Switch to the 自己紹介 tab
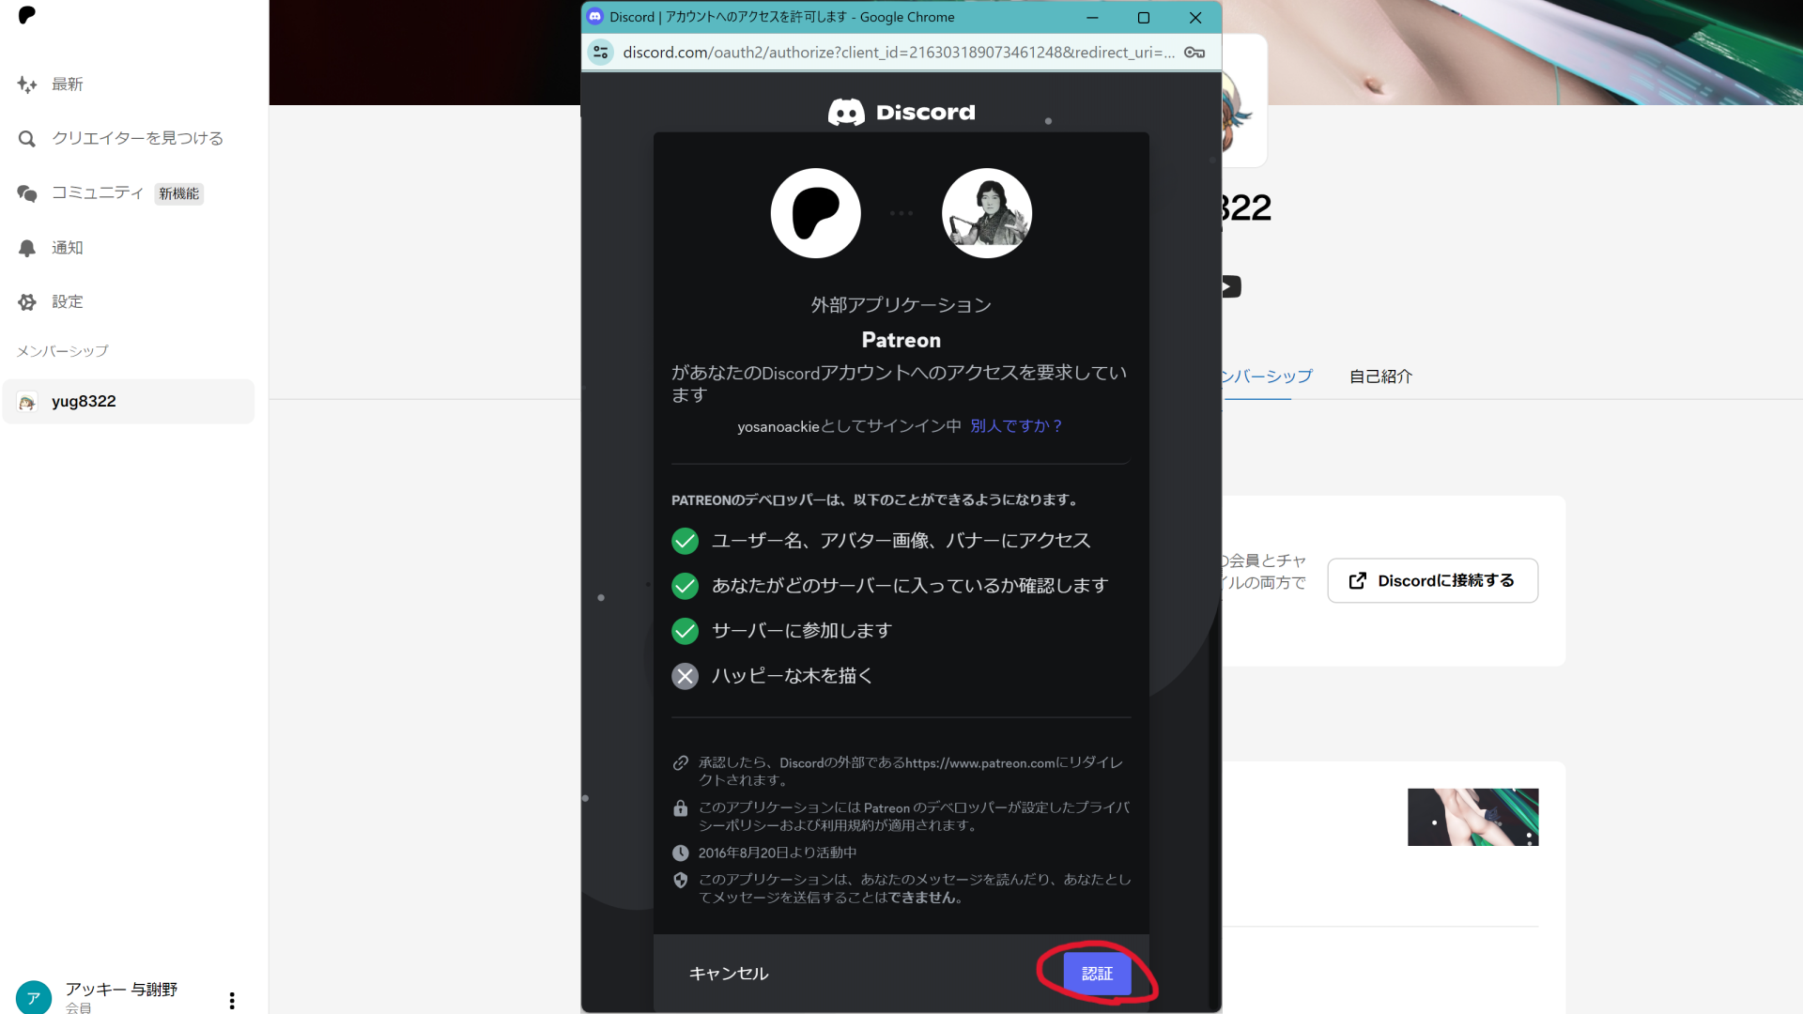1803x1014 pixels. (x=1380, y=376)
